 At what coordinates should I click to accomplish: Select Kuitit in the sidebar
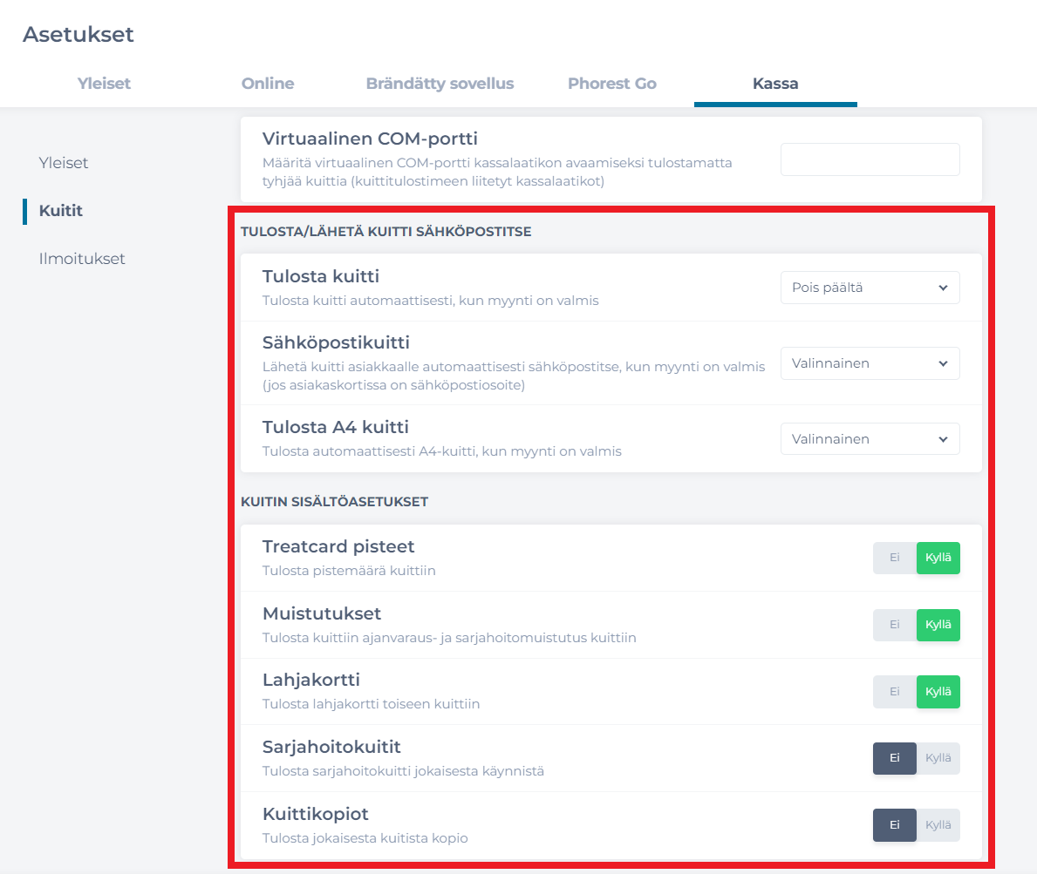click(61, 210)
